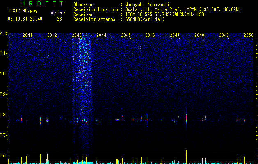Click the 0.8 kHz axis label

tap(4, 115)
